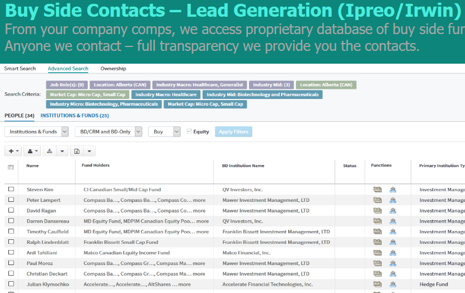
Task: Expand 'more' funds for Paul Moroz
Action: (199, 263)
